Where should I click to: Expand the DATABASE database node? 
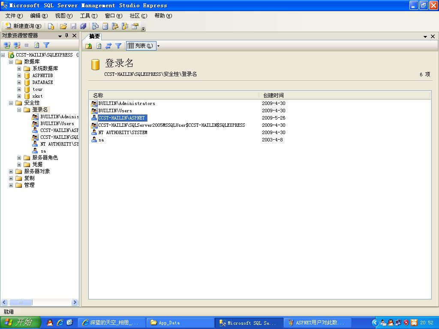click(19, 83)
